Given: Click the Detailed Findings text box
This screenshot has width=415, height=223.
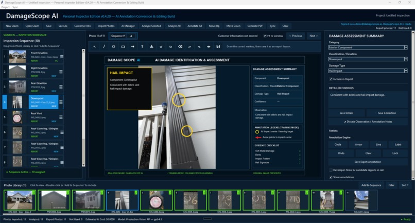Looking at the screenshot, I should (368, 100).
